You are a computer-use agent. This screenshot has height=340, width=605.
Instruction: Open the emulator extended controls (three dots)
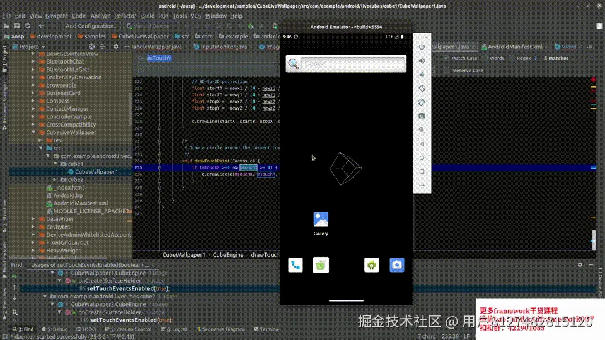tap(422, 185)
